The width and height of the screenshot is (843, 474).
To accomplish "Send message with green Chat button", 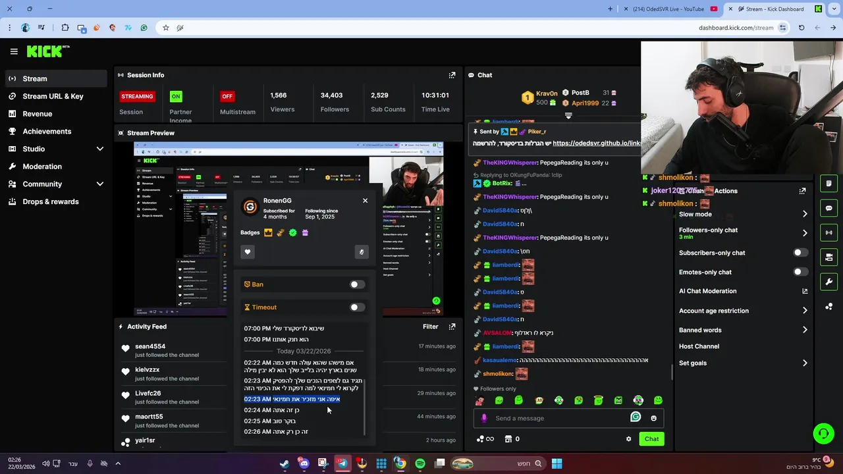I will click(x=651, y=439).
